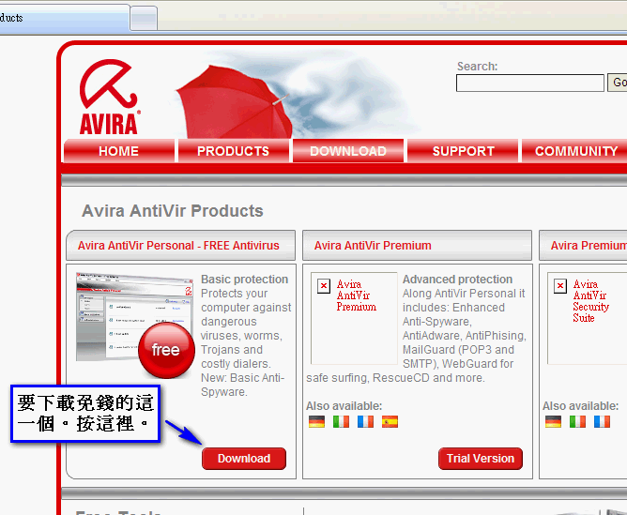Image resolution: width=627 pixels, height=515 pixels.
Task: Open the Avira AntiVir Personal - FREE Antivirus heading
Action: [178, 246]
